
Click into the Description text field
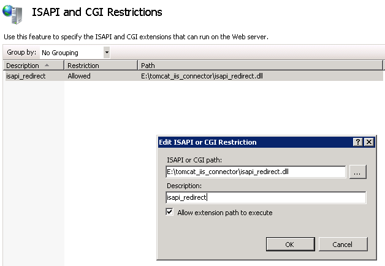266,197
